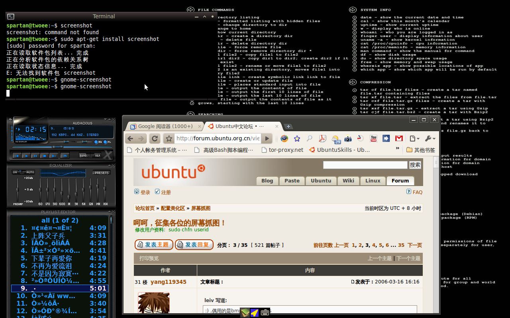Open Audacious main menu icon at top-left
The height and width of the screenshot is (318, 510).
click(11, 120)
